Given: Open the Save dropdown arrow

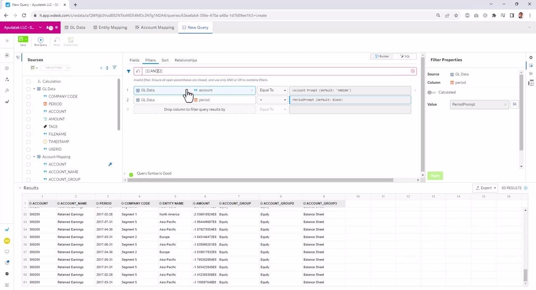Looking at the screenshot, I should coord(26,39).
